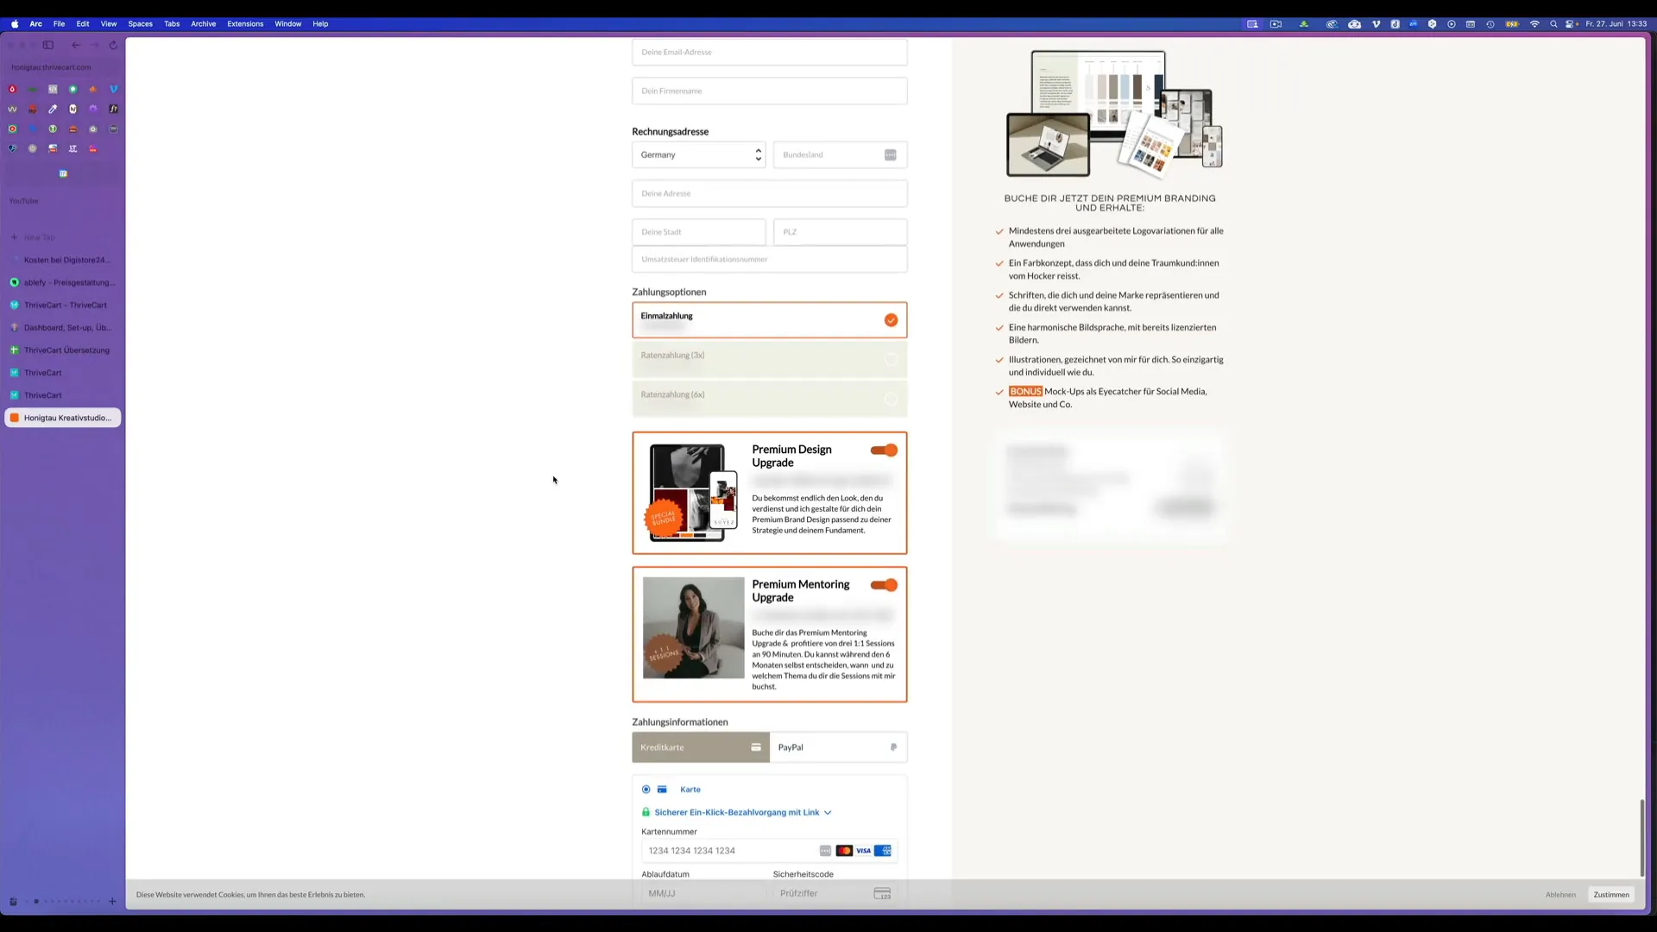
Task: Click Zustimmen in the cookie banner
Action: click(1611, 895)
